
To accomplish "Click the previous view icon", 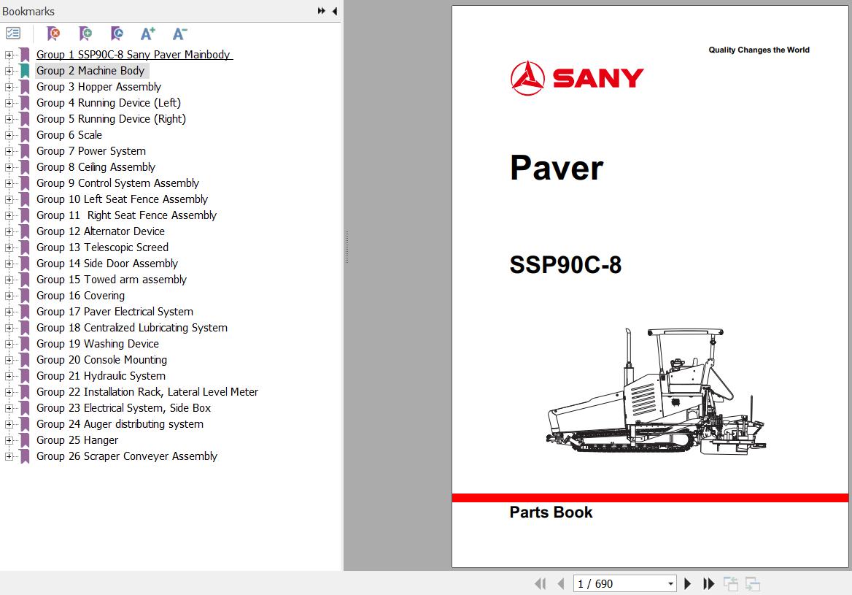I will 730,583.
